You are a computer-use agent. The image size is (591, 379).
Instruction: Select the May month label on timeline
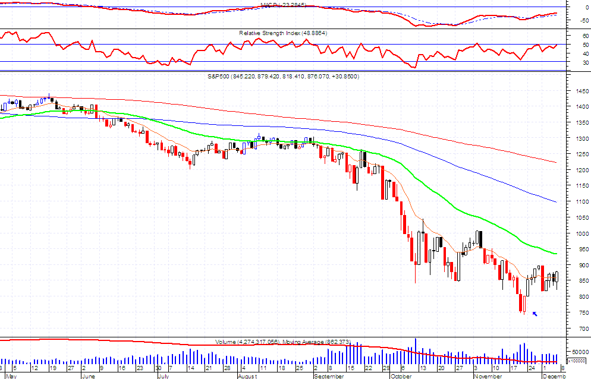(11, 377)
